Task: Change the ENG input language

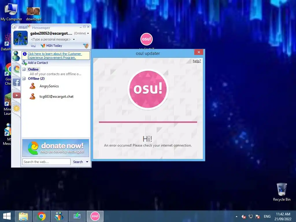Action: coord(267,217)
